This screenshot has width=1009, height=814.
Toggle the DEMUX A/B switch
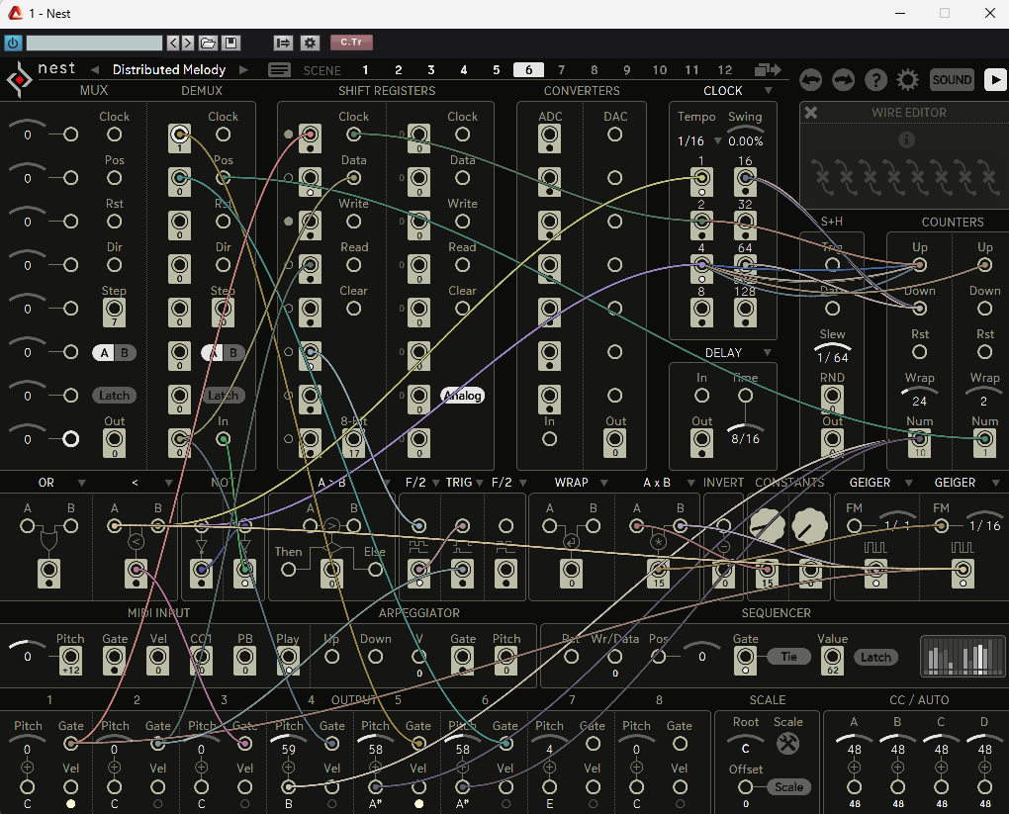[x=223, y=353]
